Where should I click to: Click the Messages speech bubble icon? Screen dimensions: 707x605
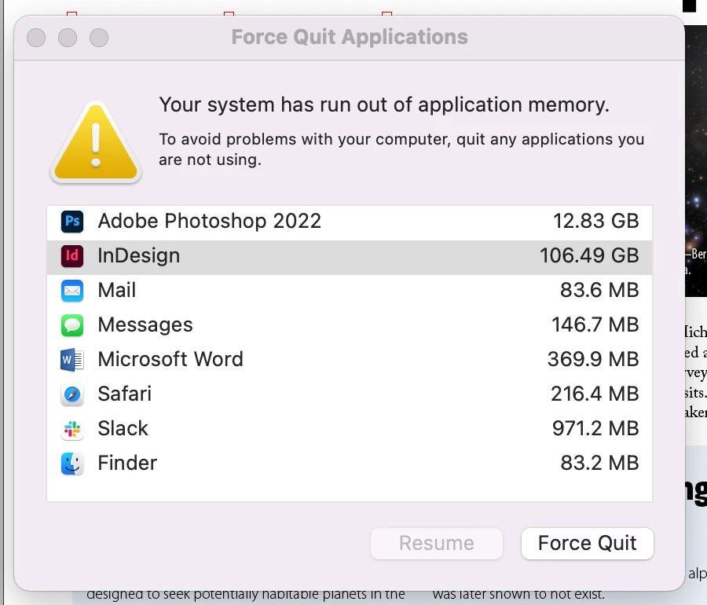point(72,325)
